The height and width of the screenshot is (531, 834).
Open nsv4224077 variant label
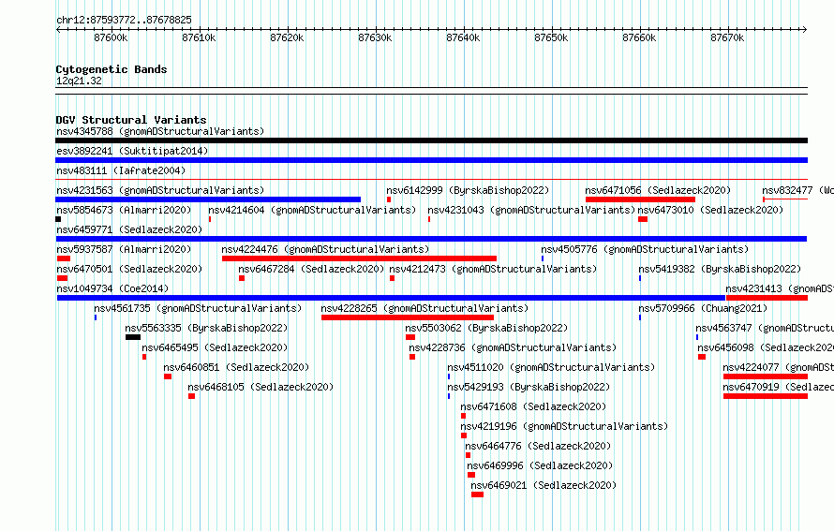(778, 367)
